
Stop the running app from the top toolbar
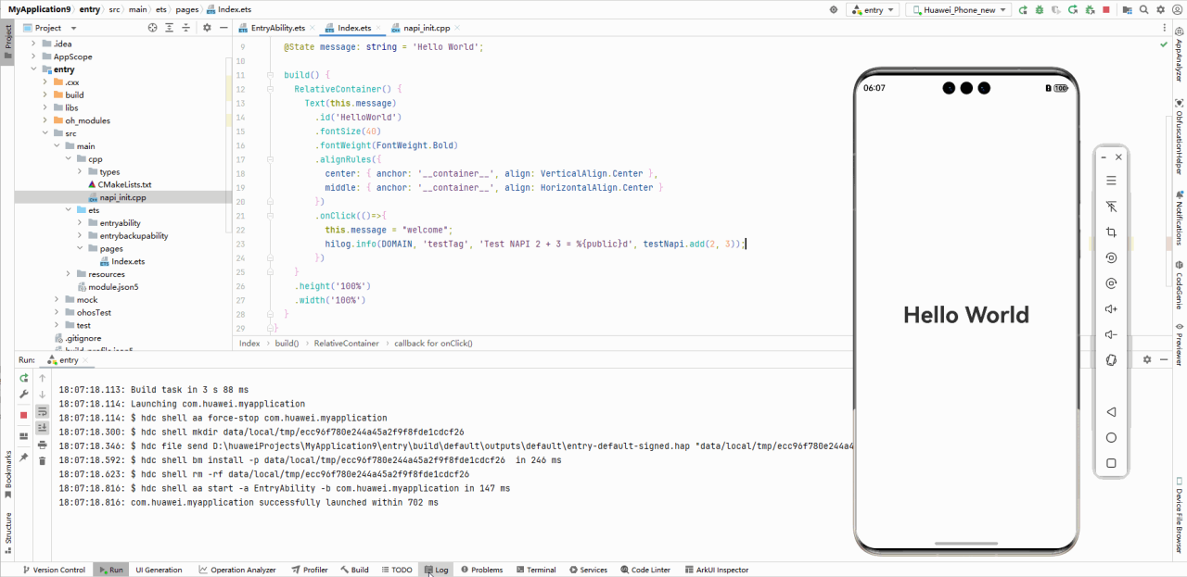coord(1105,9)
